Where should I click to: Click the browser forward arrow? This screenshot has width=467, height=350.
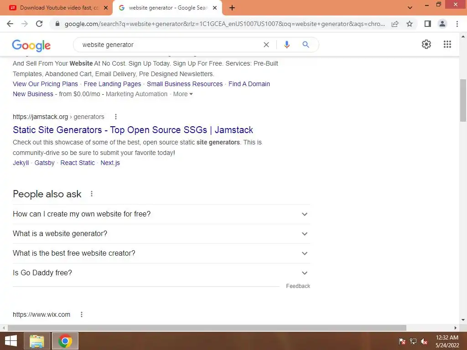tap(25, 24)
